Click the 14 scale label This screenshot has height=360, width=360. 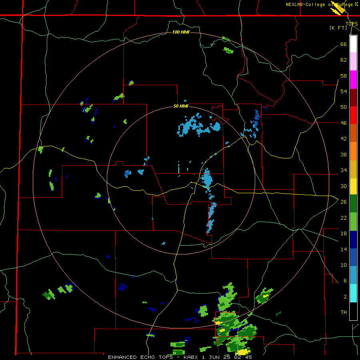tap(344, 249)
